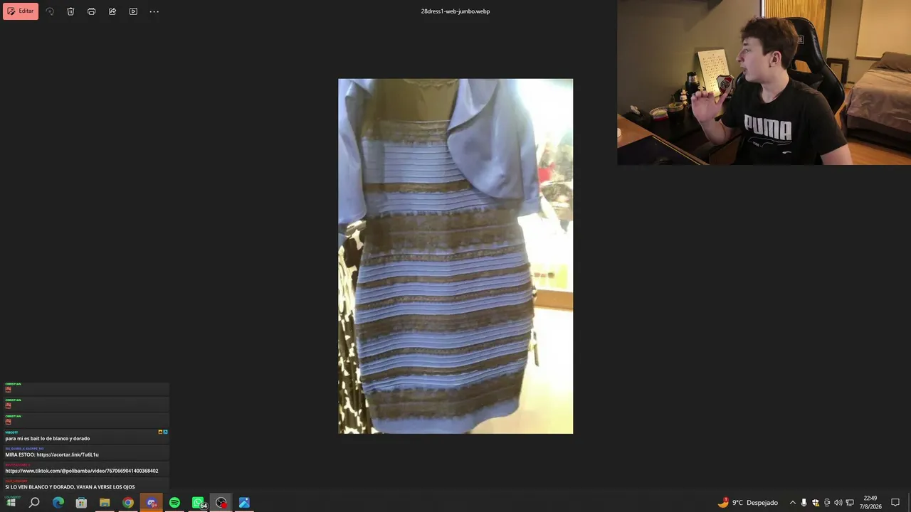Open Windows Security from the tray shield icon

816,503
